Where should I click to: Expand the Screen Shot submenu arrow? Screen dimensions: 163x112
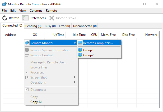click(x=75, y=77)
